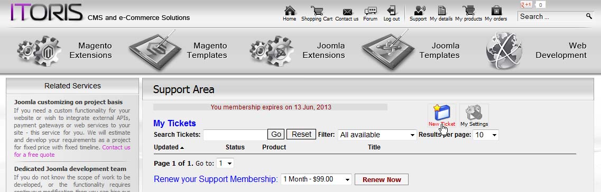
Task: Sort tickets by Updated column
Action: click(x=169, y=147)
